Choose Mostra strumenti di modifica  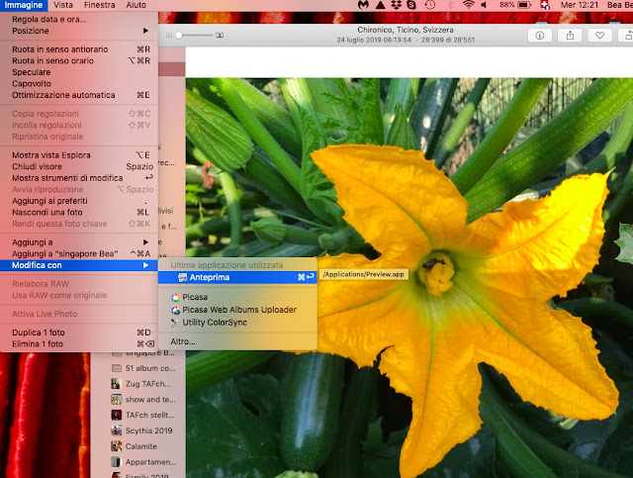pyautogui.click(x=79, y=178)
